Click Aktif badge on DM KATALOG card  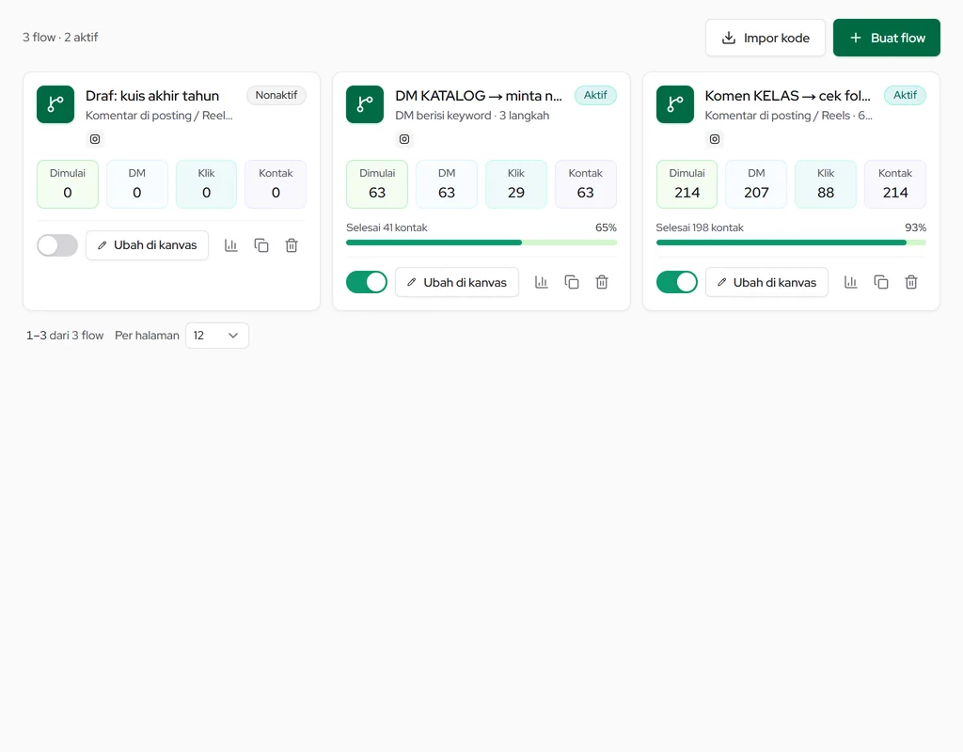(595, 95)
